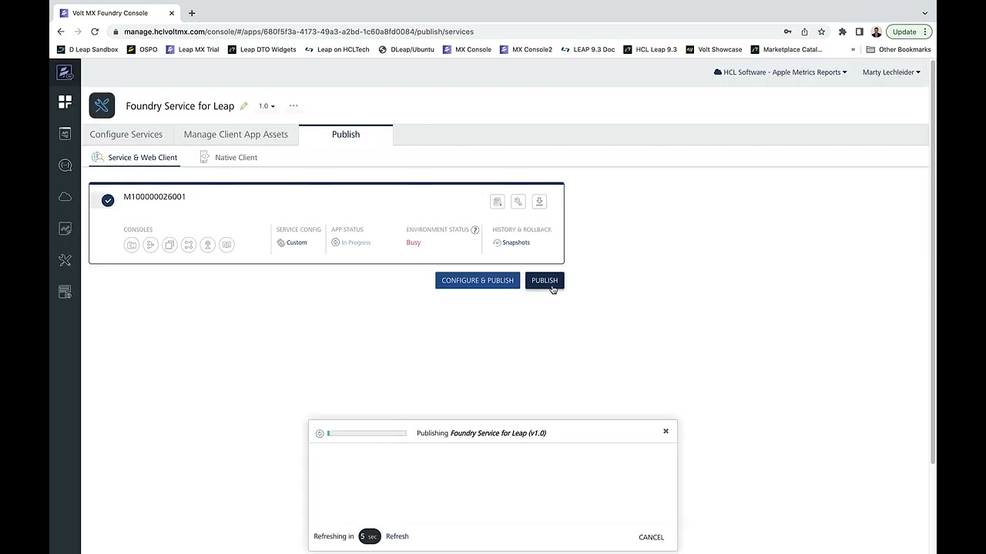Switch to Manage Client App Assets tab
The height and width of the screenshot is (554, 986).
(x=236, y=135)
